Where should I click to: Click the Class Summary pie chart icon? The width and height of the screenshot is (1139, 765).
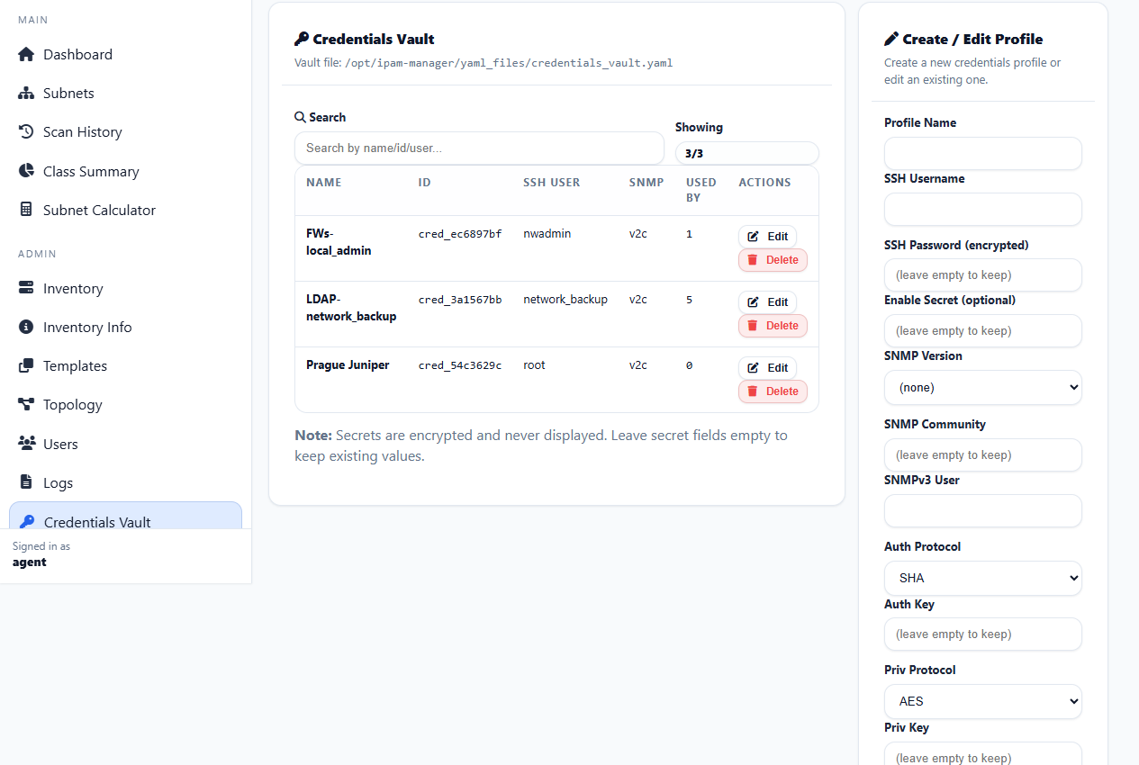(26, 171)
